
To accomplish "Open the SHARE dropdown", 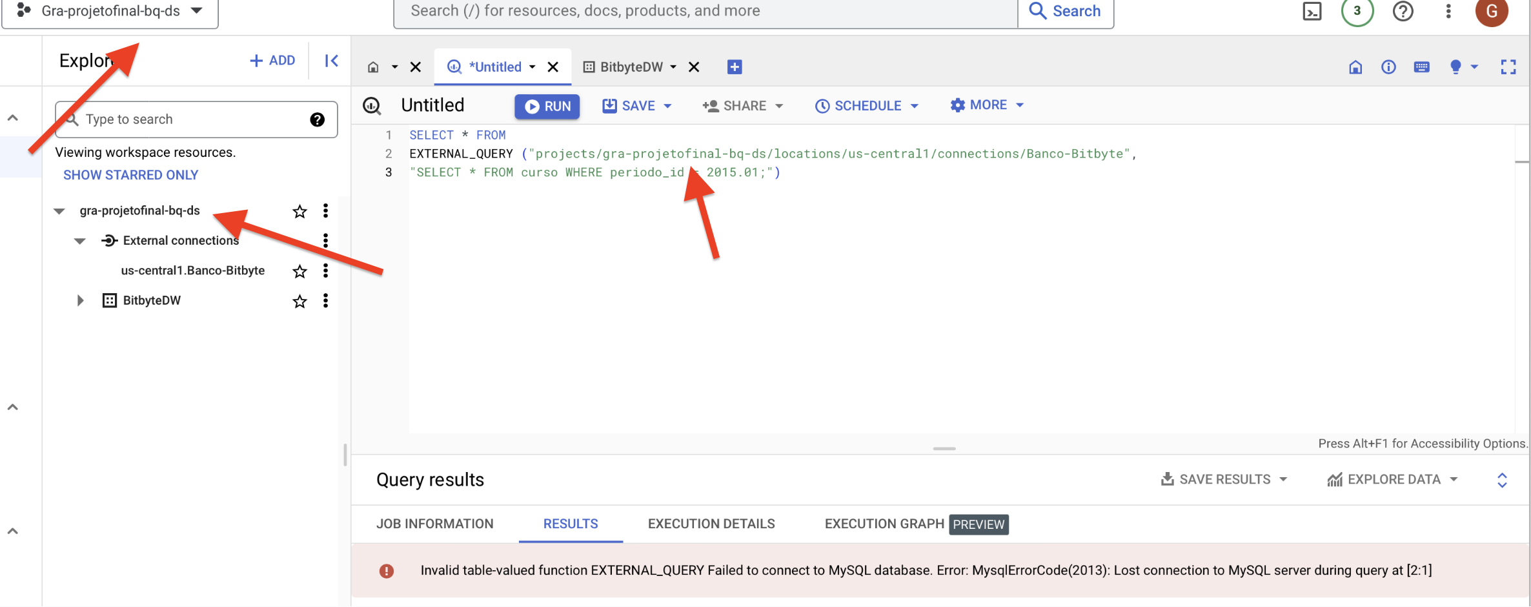I will click(742, 106).
